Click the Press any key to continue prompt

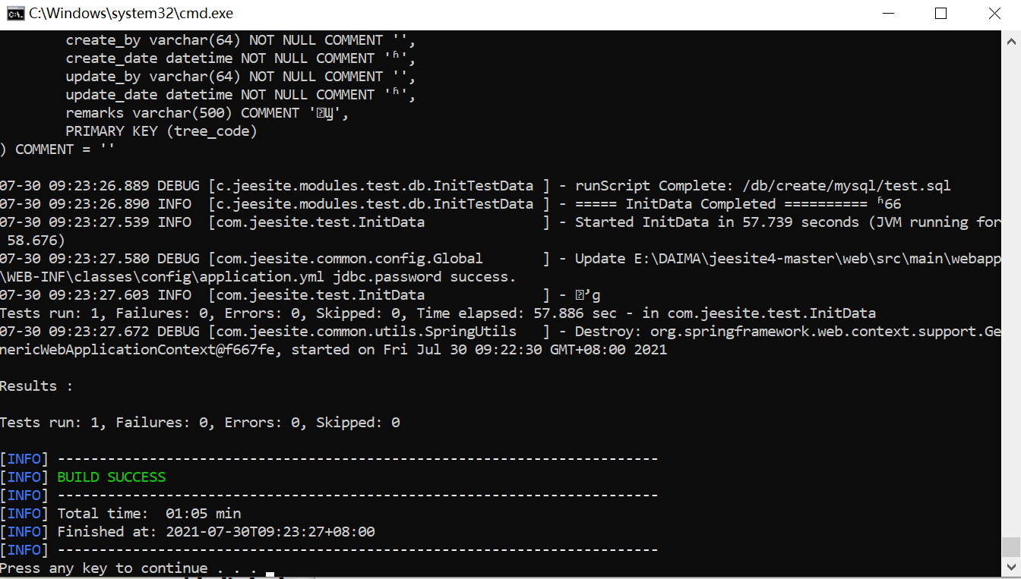tap(128, 568)
